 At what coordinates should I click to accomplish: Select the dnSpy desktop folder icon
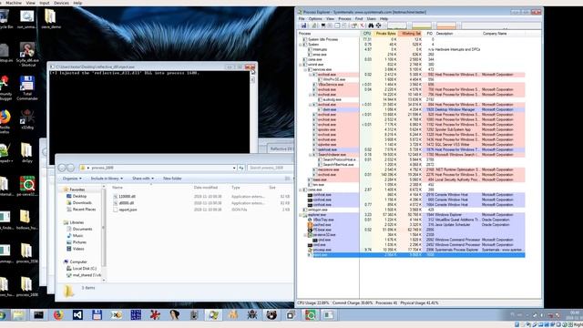[x=26, y=152]
